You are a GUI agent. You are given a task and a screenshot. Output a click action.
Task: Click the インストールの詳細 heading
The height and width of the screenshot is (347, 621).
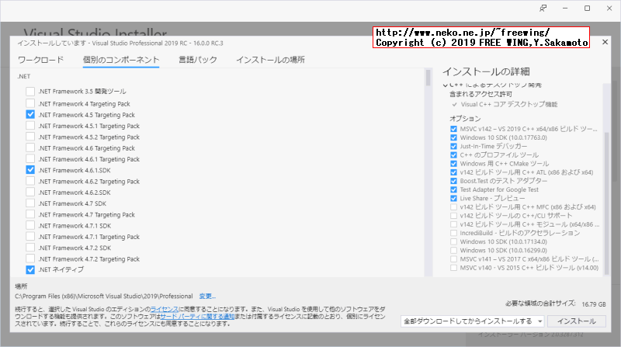coord(486,71)
